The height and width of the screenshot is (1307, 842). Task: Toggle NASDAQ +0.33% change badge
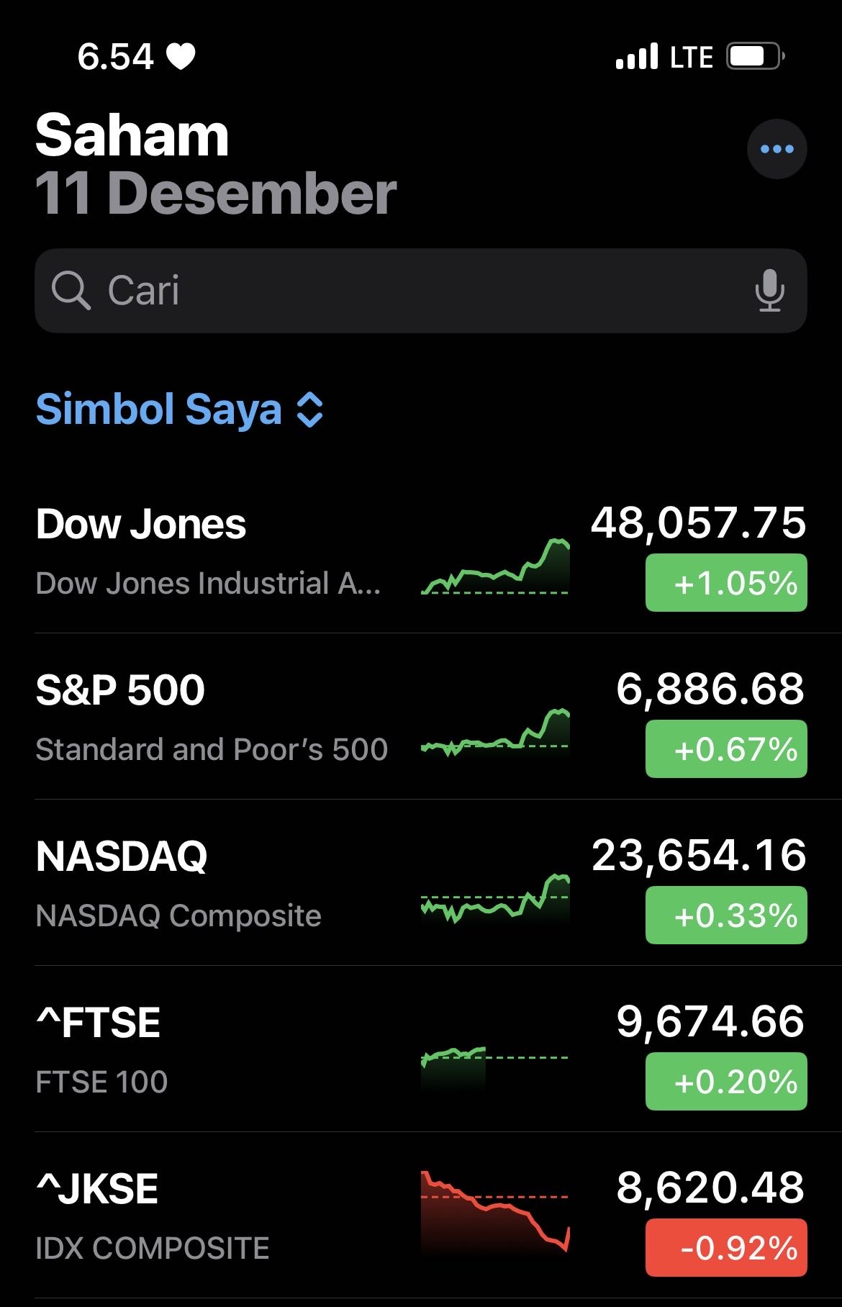[x=725, y=915]
